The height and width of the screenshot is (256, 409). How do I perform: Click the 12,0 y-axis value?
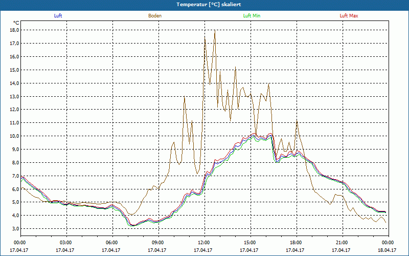tap(14, 110)
